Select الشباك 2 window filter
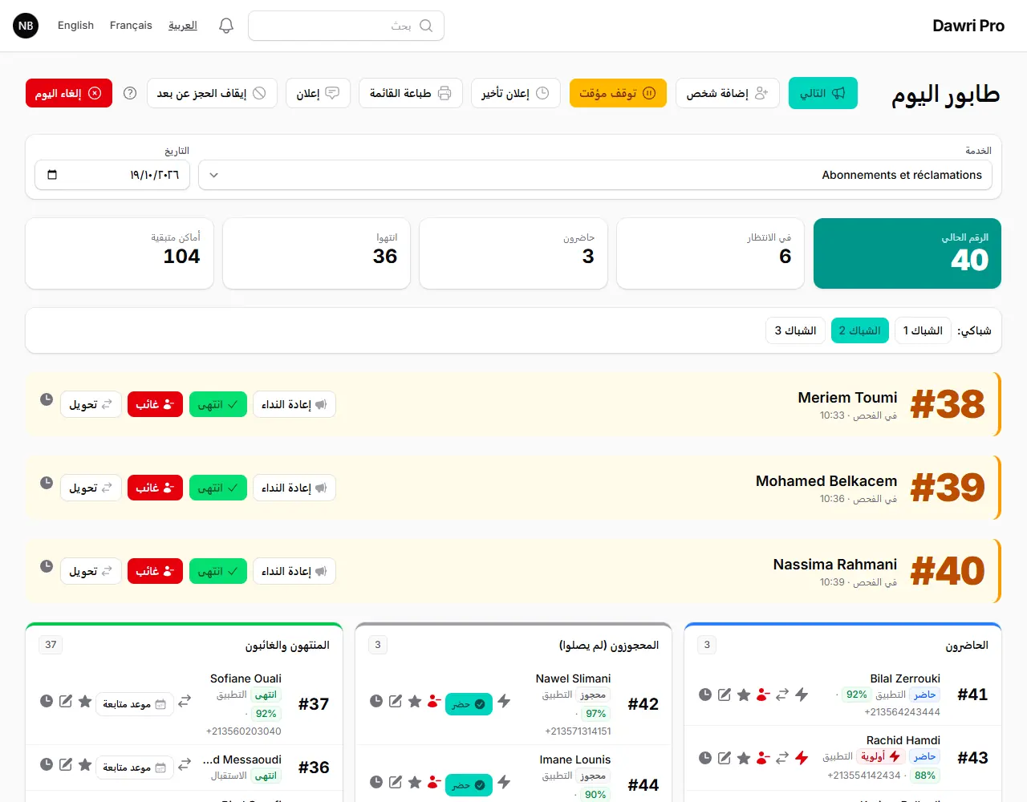1027x802 pixels. 859,330
